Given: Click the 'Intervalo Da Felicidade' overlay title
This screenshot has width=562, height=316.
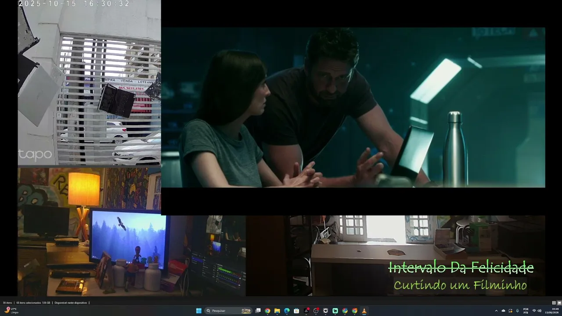Looking at the screenshot, I should 461,267.
